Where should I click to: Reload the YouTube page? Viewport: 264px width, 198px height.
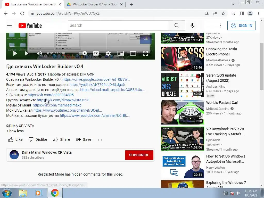(22, 13)
